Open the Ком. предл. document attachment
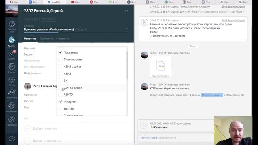 pos(161,67)
